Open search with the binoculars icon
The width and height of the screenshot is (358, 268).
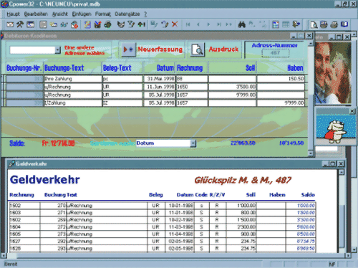[242, 24]
